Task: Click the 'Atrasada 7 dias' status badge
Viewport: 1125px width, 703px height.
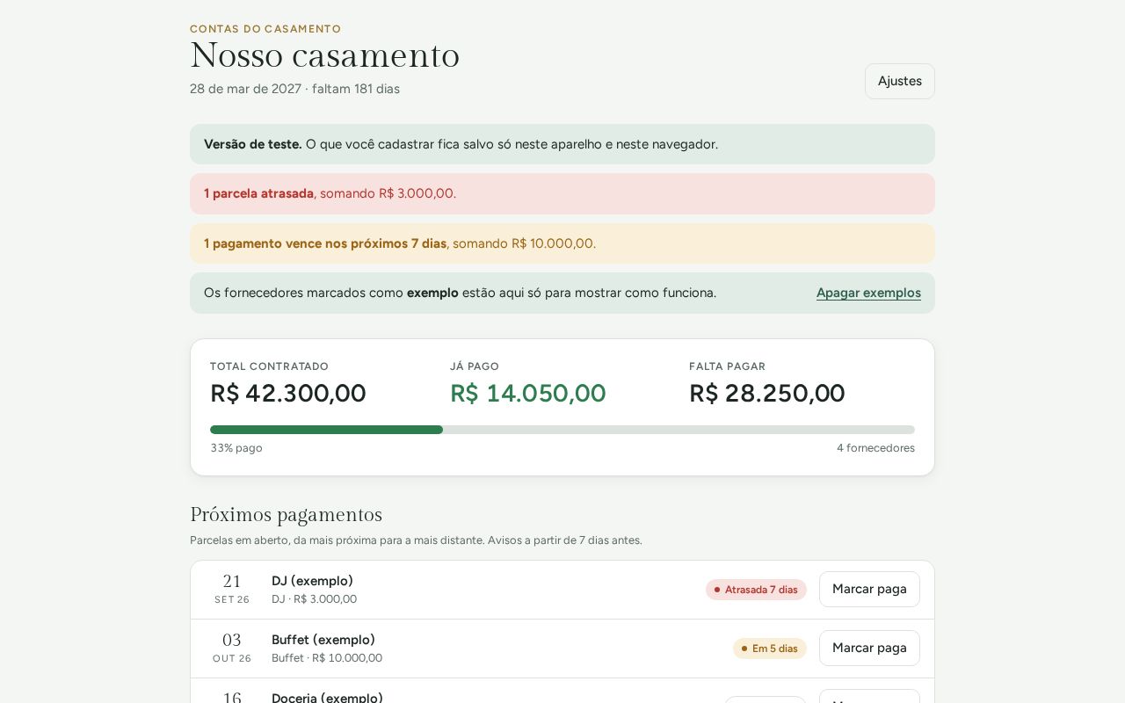Action: tap(756, 590)
